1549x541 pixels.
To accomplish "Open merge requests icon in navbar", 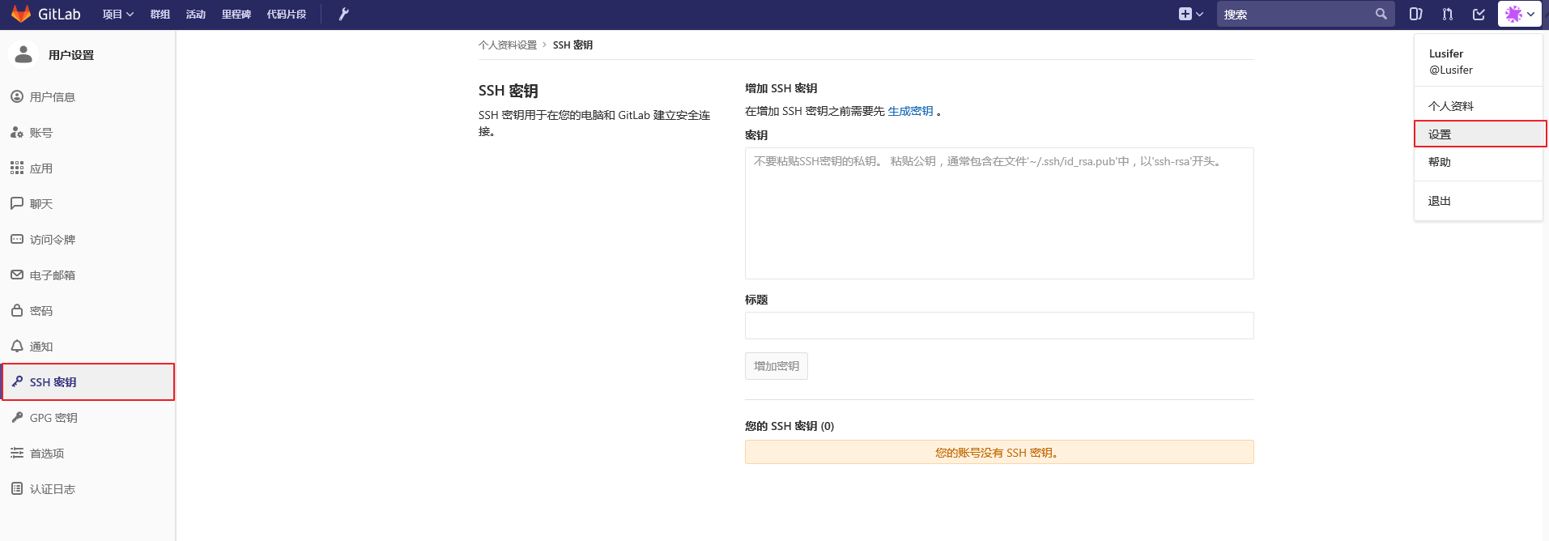I will pos(1447,14).
